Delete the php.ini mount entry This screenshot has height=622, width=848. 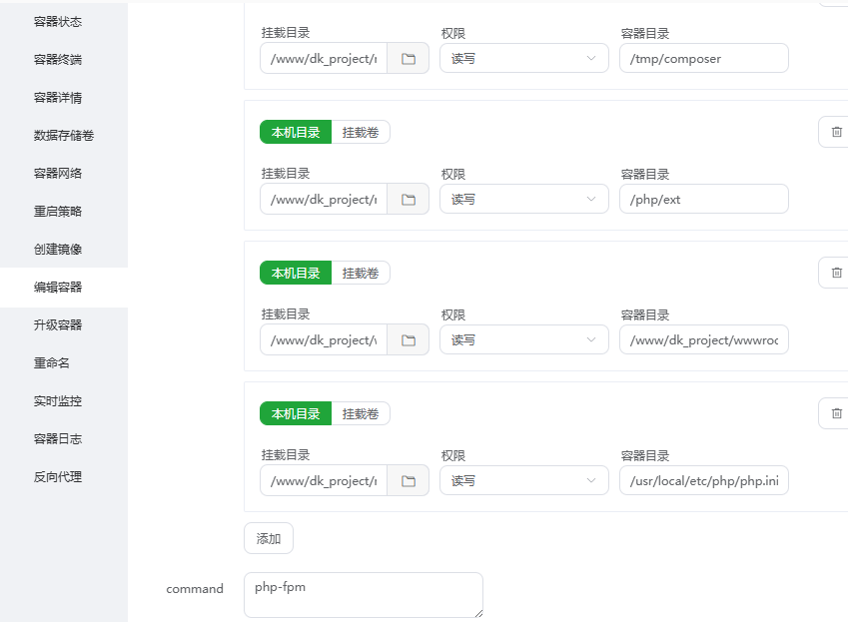pyautogui.click(x=835, y=413)
